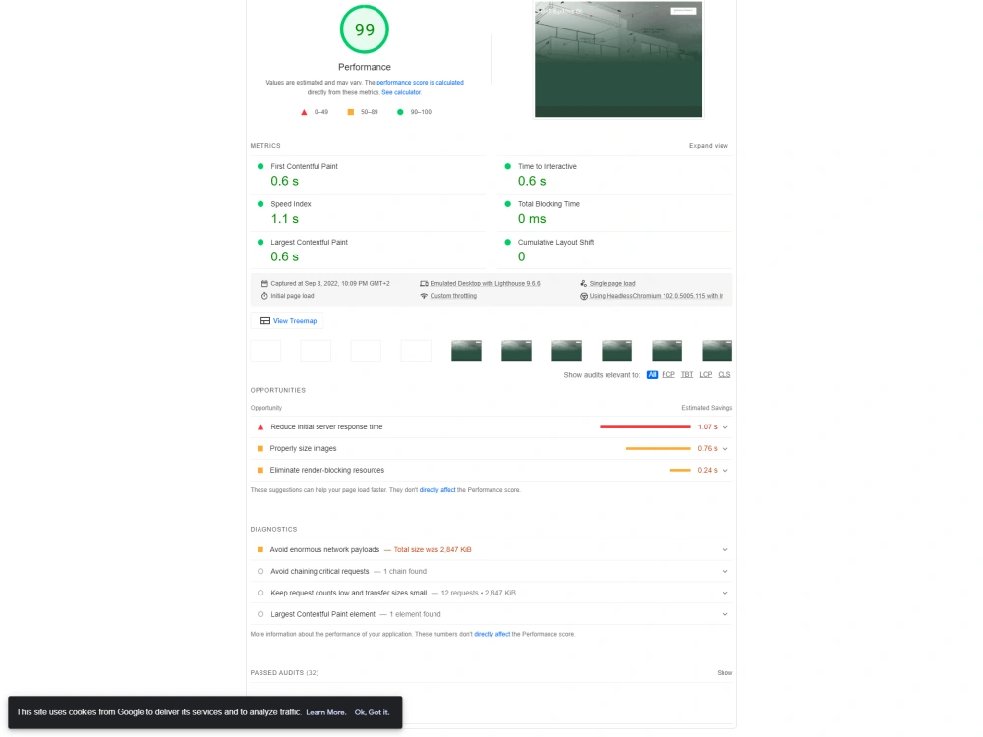The height and width of the screenshot is (737, 983).
Task: Click the green circle 90–100 legend icon
Action: pyautogui.click(x=400, y=112)
